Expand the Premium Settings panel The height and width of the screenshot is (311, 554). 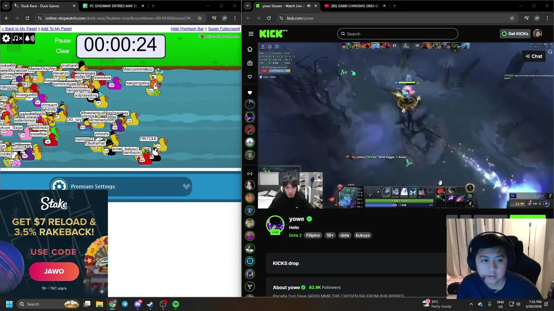(121, 186)
